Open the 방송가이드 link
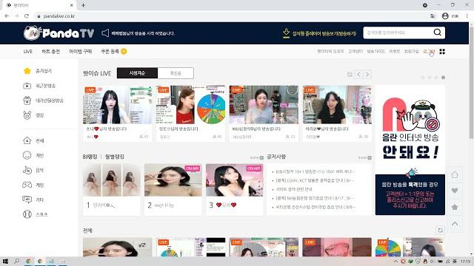 [x=375, y=52]
